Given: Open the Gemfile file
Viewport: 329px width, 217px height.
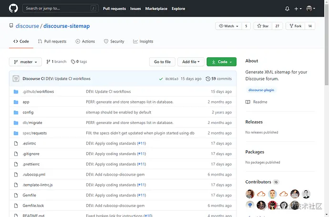Looking at the screenshot, I should (x=29, y=195).
